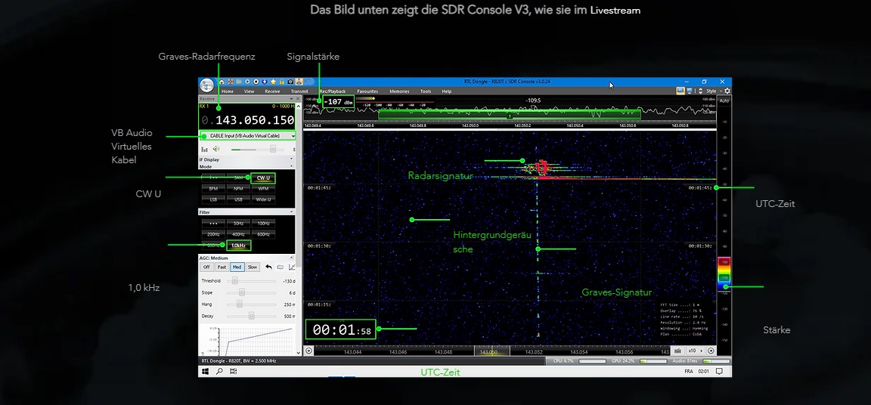871x405 pixels.
Task: Click the Auto button above level scale
Action: pos(724,100)
